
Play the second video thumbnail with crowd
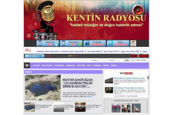coord(126,108)
